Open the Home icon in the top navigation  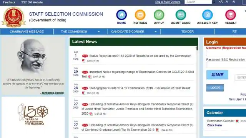(121, 15)
